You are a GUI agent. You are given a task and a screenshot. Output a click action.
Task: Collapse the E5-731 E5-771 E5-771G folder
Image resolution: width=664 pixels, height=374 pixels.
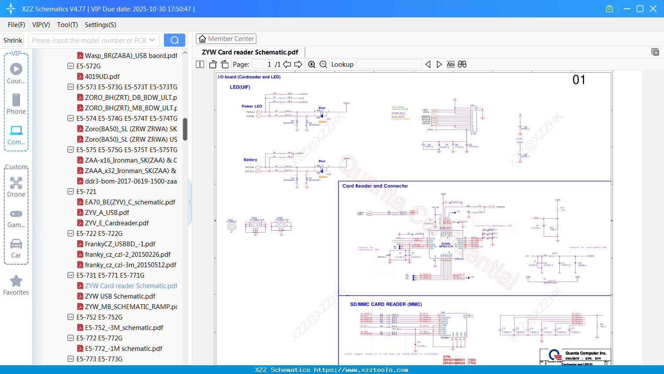[x=71, y=275]
